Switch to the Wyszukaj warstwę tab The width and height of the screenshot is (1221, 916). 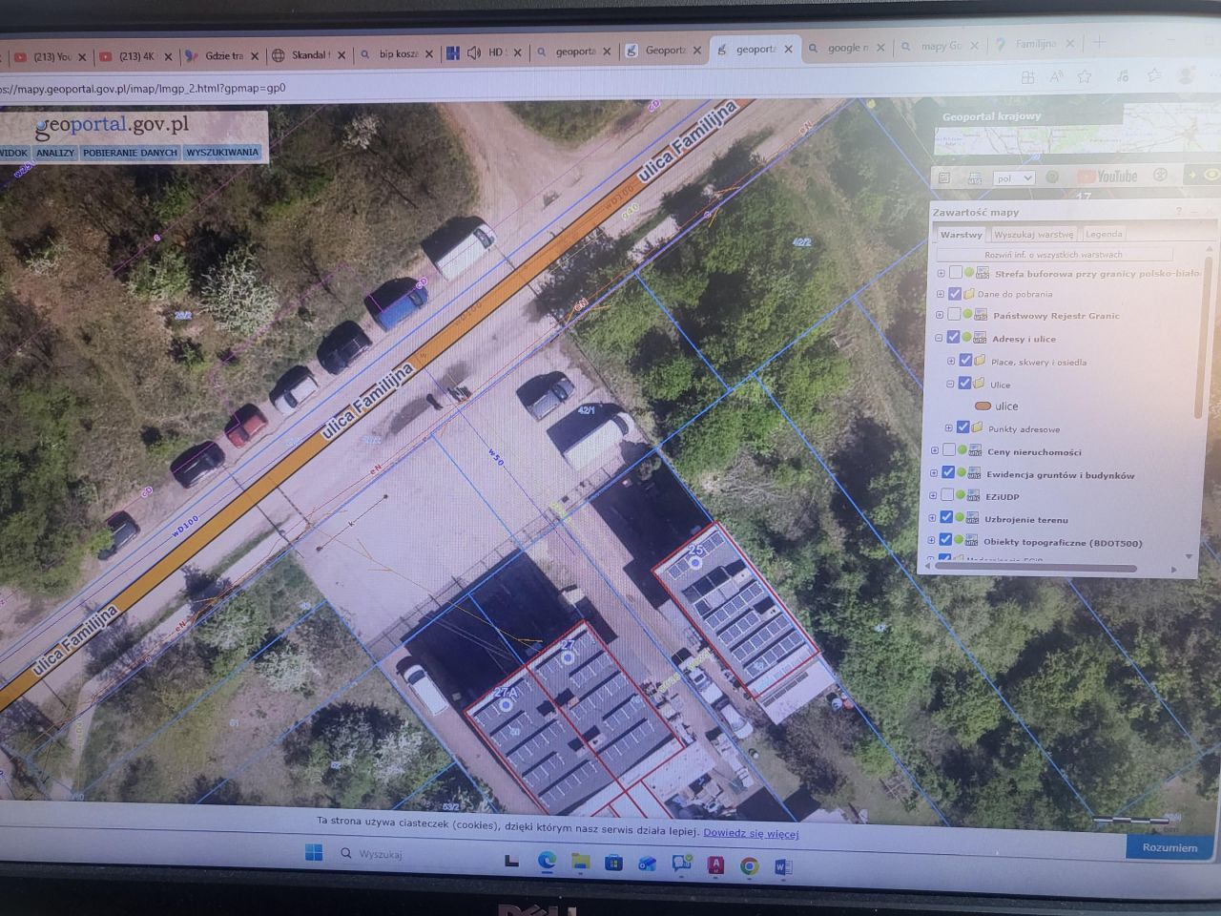pyautogui.click(x=1033, y=234)
